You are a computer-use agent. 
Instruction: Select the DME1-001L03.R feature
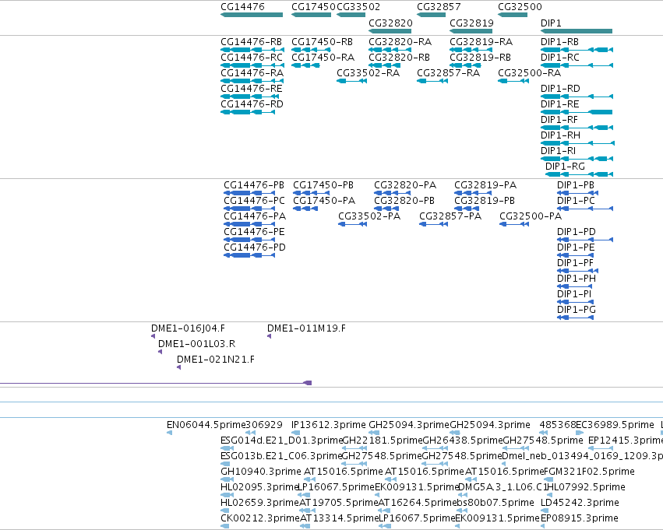[x=160, y=352]
